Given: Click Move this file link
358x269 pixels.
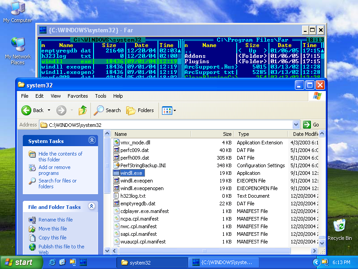Looking at the screenshot, I should click(x=52, y=229).
